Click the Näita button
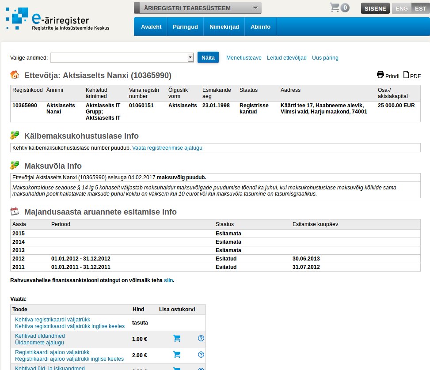Screen dimensions: 430x370 point(208,57)
